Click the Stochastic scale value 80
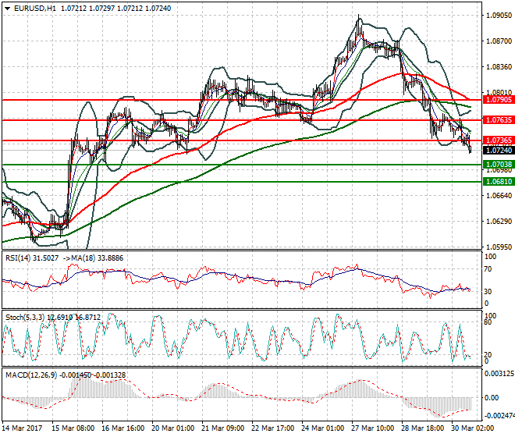Viewport: 515px width, 437px height. (488, 322)
